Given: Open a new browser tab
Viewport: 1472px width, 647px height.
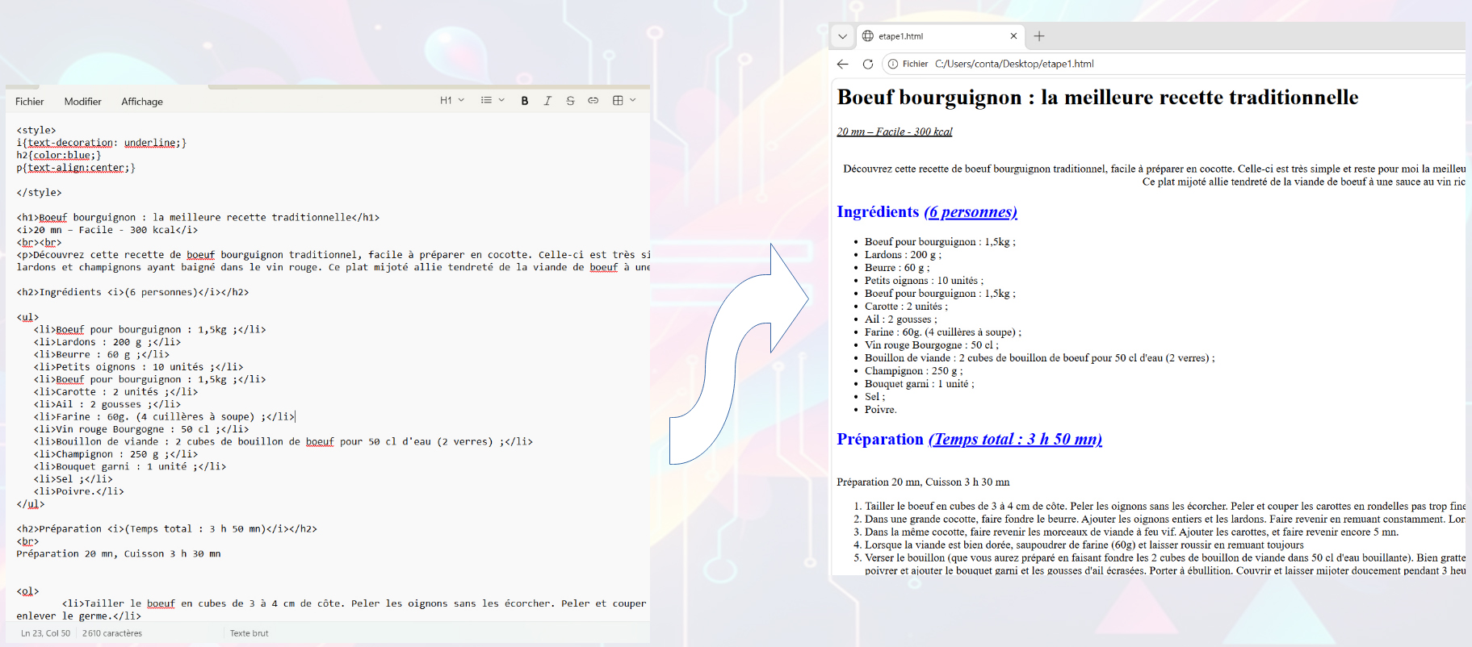Looking at the screenshot, I should click(1039, 36).
